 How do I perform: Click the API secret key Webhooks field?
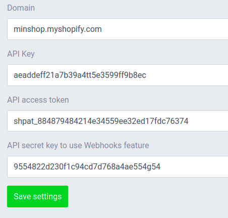point(118,166)
